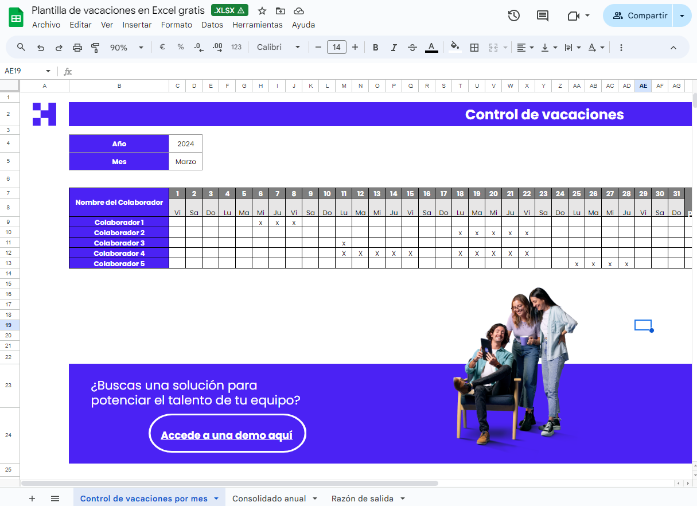
Task: Click the Borders grid icon
Action: 474,48
